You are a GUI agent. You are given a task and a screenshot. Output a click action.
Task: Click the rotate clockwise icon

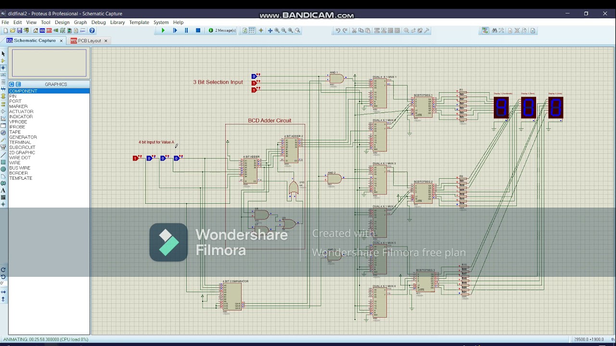tap(3, 270)
